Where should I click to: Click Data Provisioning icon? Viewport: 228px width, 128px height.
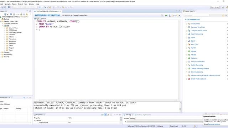[189, 34]
